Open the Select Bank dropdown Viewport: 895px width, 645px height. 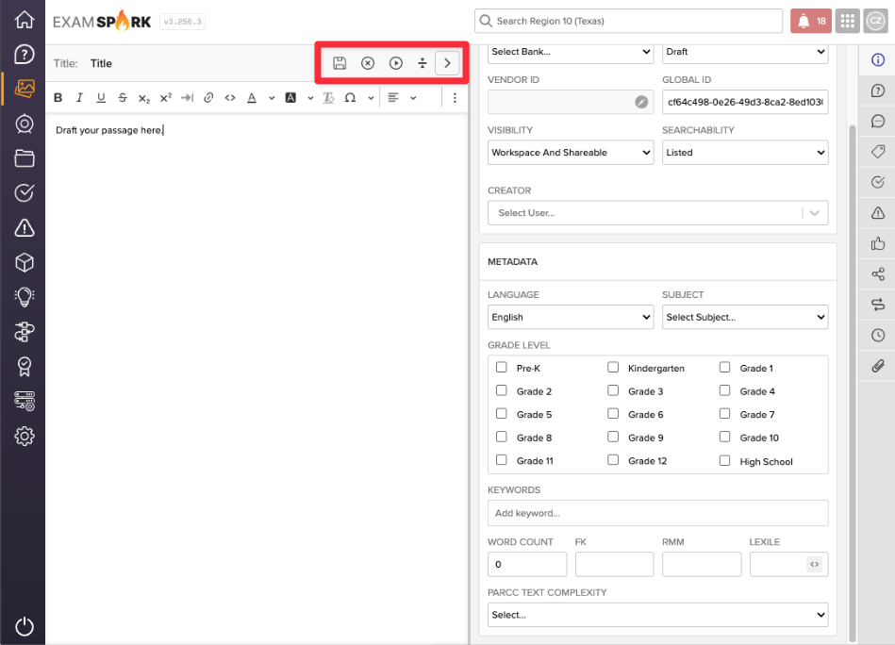[571, 52]
